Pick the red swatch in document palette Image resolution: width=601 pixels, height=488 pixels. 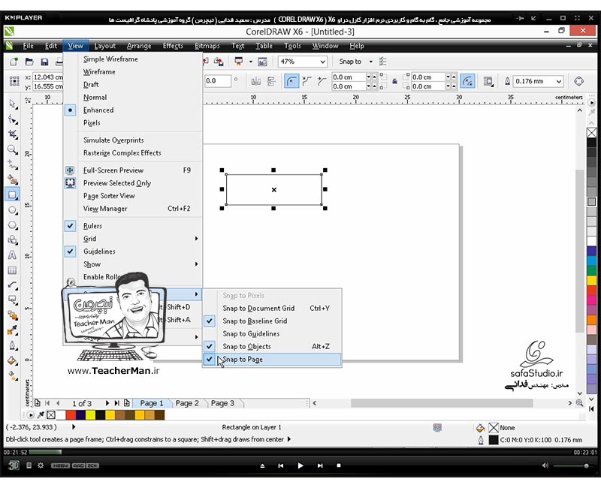pyautogui.click(x=71, y=415)
